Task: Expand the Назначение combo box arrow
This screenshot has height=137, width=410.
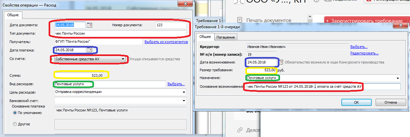Action: [x=398, y=78]
